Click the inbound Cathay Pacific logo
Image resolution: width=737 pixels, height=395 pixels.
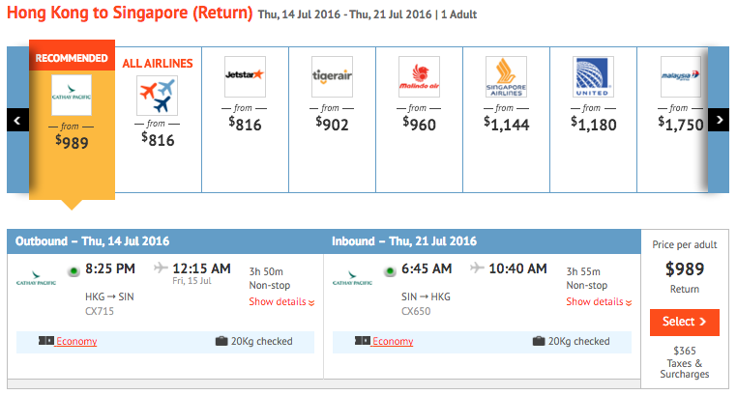point(352,278)
